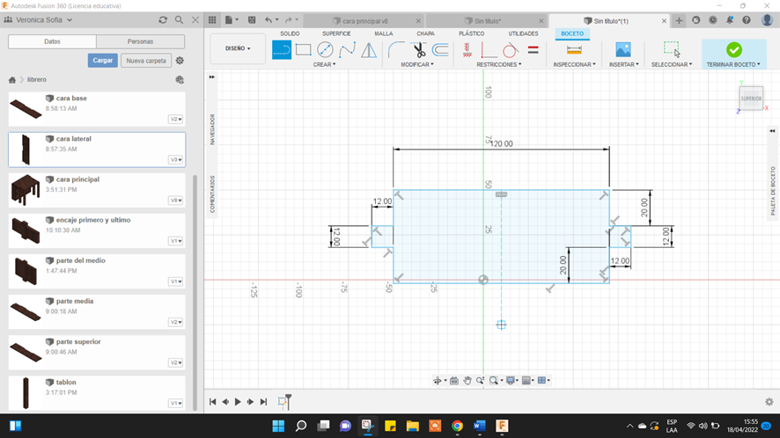This screenshot has height=438, width=780.
Task: Apply the Coincident hatch constraint icon
Action: point(467,50)
